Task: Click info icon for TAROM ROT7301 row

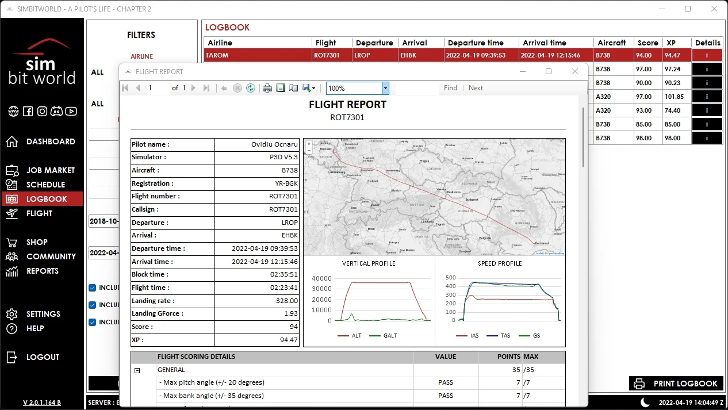Action: pyautogui.click(x=707, y=55)
